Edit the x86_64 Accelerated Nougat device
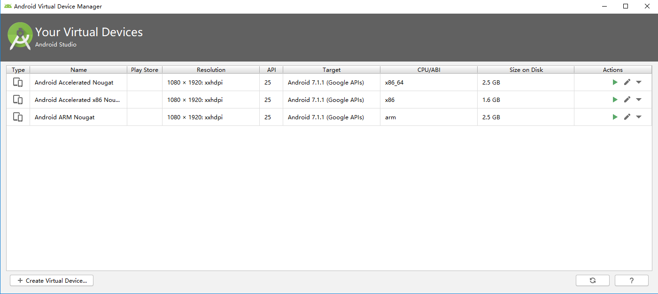 pos(627,82)
